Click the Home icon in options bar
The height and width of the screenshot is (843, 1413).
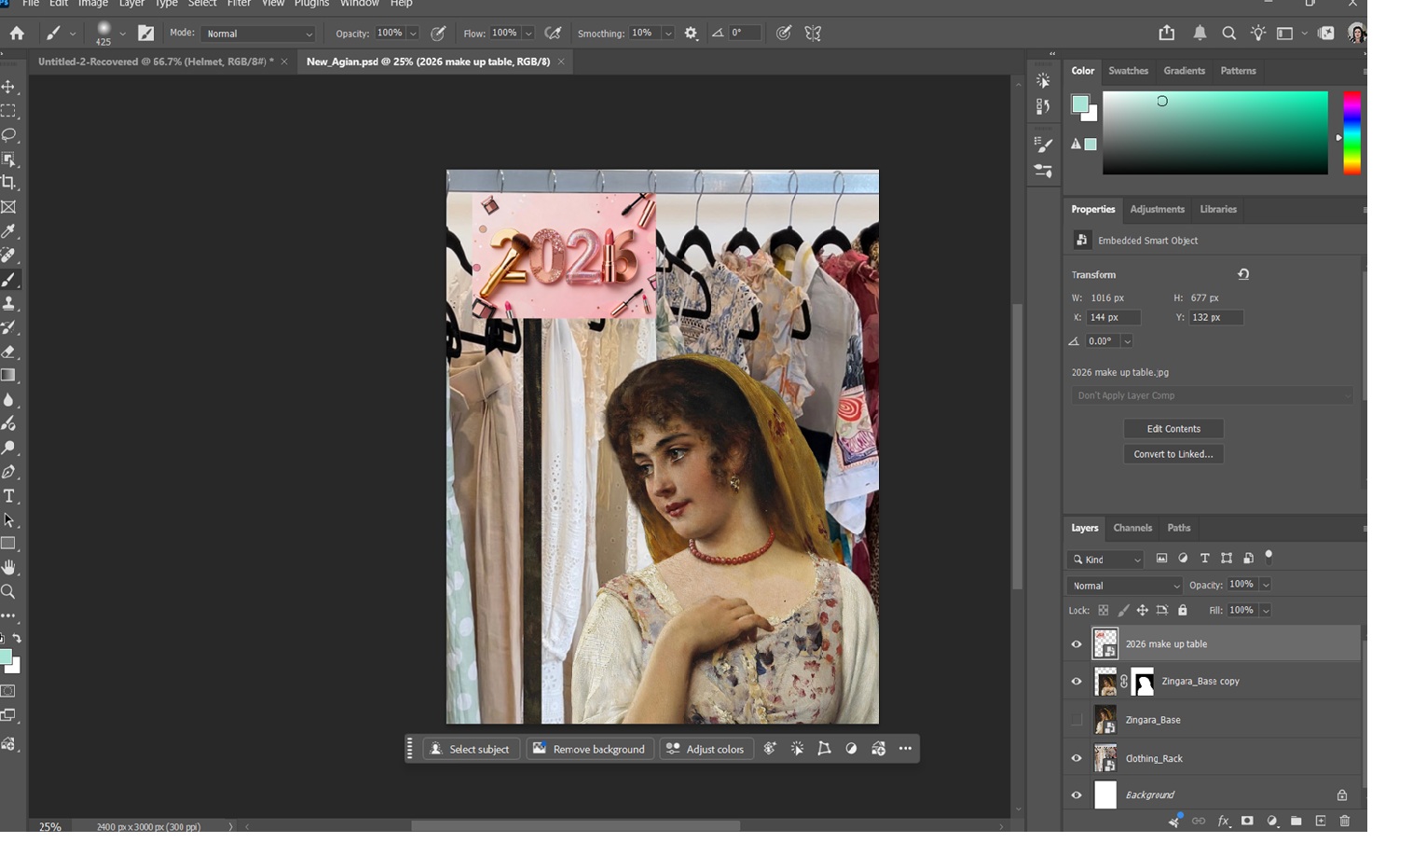(x=17, y=34)
